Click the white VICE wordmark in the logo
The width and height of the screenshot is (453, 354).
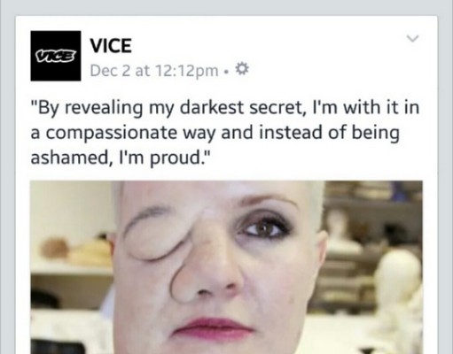click(x=55, y=55)
